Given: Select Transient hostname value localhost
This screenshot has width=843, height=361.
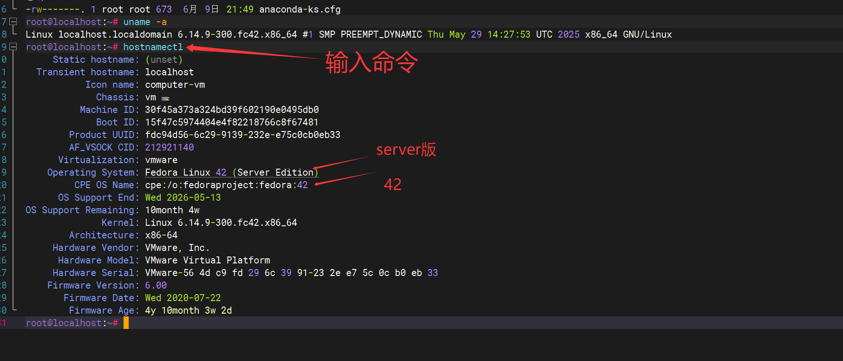Looking at the screenshot, I should [170, 72].
